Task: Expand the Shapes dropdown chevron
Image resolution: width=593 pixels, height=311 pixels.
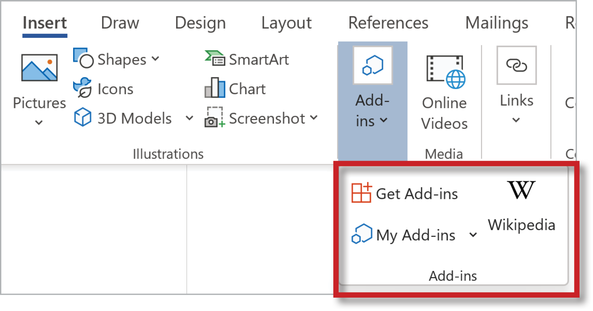Action: pyautogui.click(x=155, y=59)
